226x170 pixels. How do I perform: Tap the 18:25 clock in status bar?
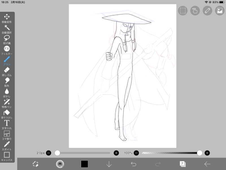point(5,2)
